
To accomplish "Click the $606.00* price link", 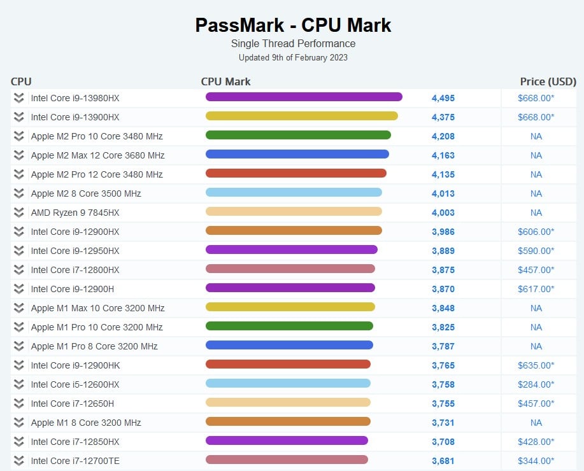I will coord(536,232).
